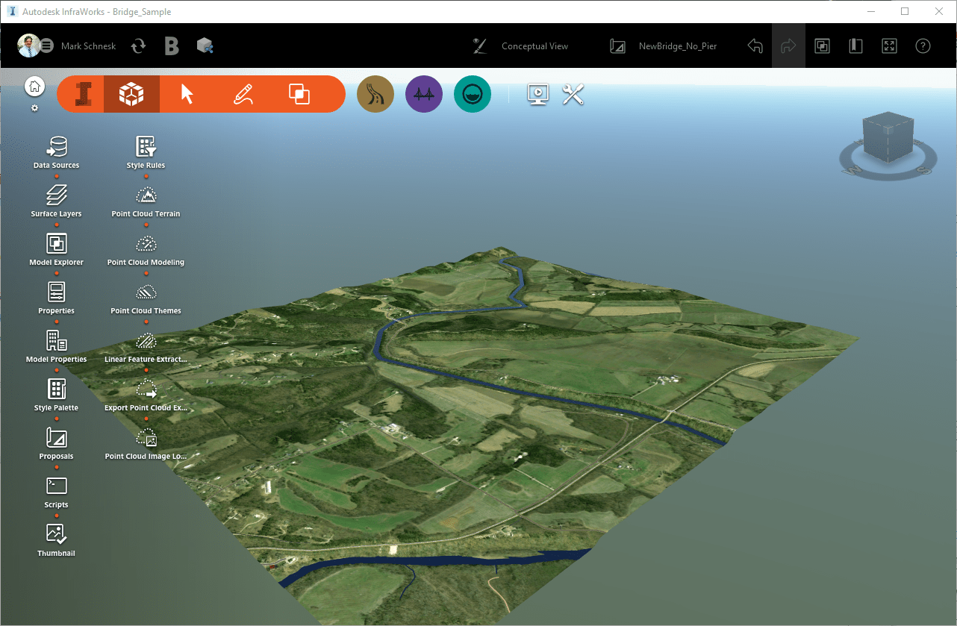This screenshot has height=626, width=957.
Task: Open Point Cloud Themes
Action: click(146, 292)
